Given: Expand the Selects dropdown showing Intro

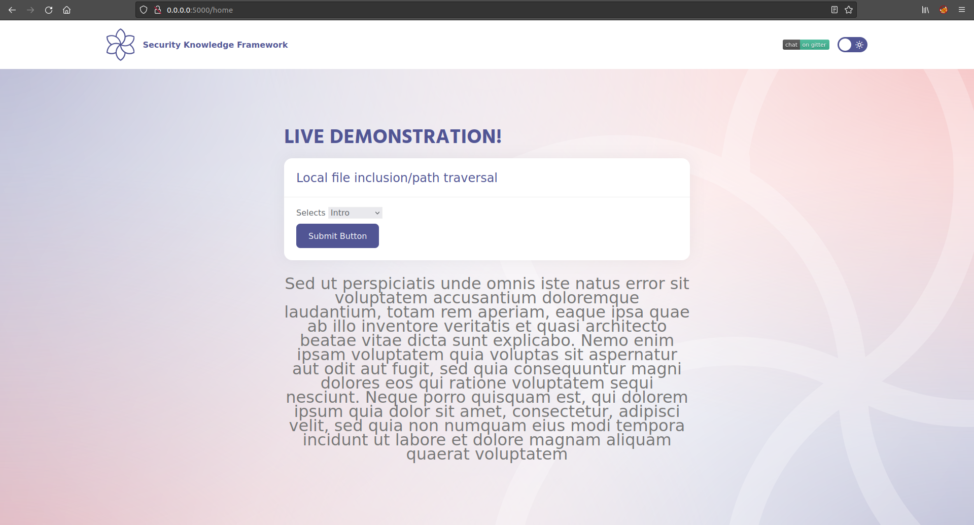Looking at the screenshot, I should coord(355,213).
